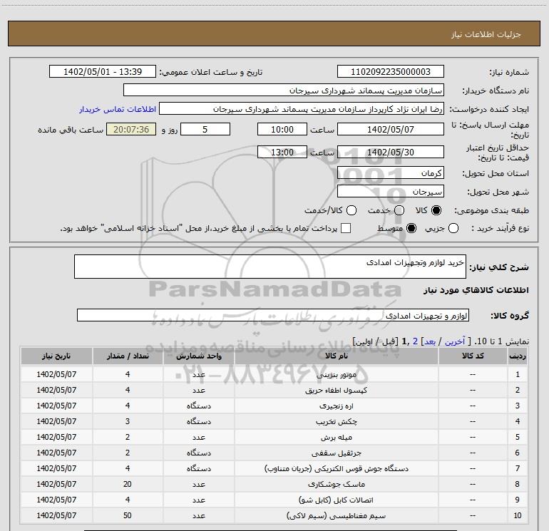Choose جزیی purchase process radio
Screen dimensions: 549x531
(453, 228)
